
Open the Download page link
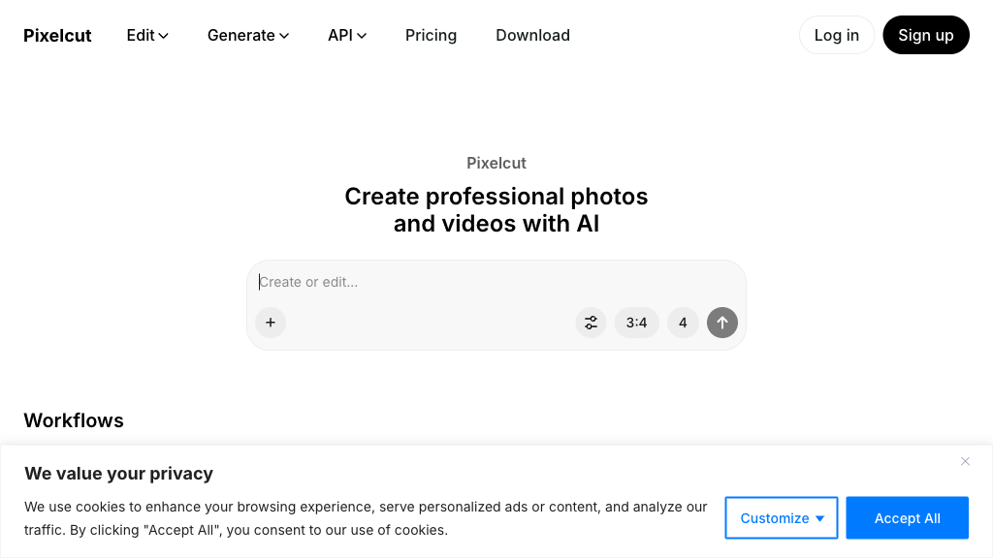click(532, 36)
